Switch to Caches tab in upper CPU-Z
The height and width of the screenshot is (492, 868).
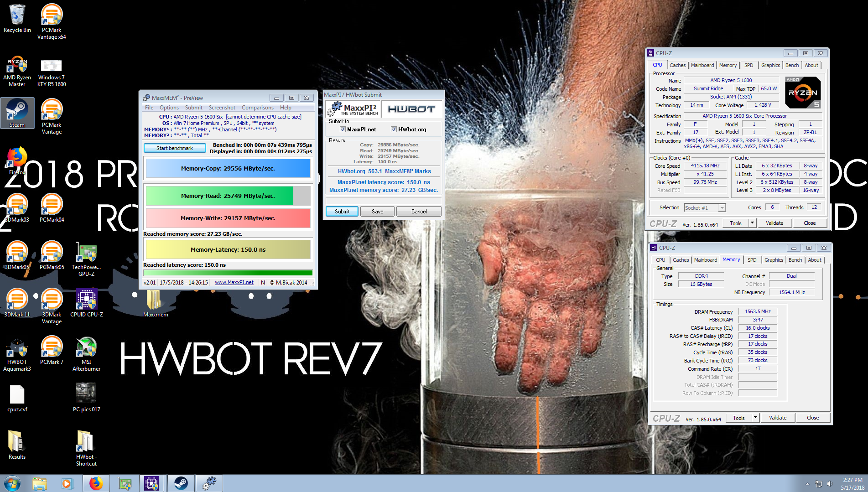(x=677, y=65)
